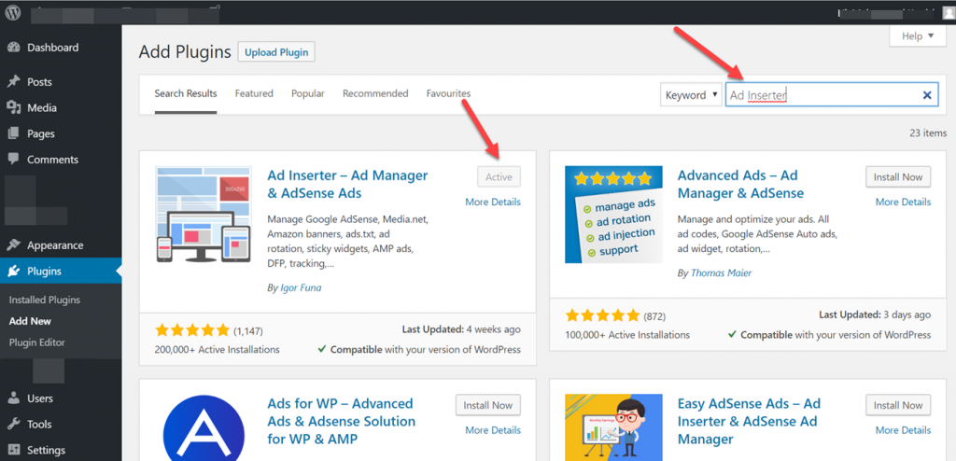The image size is (956, 461).
Task: Click the Plugins plug icon
Action: (x=13, y=272)
